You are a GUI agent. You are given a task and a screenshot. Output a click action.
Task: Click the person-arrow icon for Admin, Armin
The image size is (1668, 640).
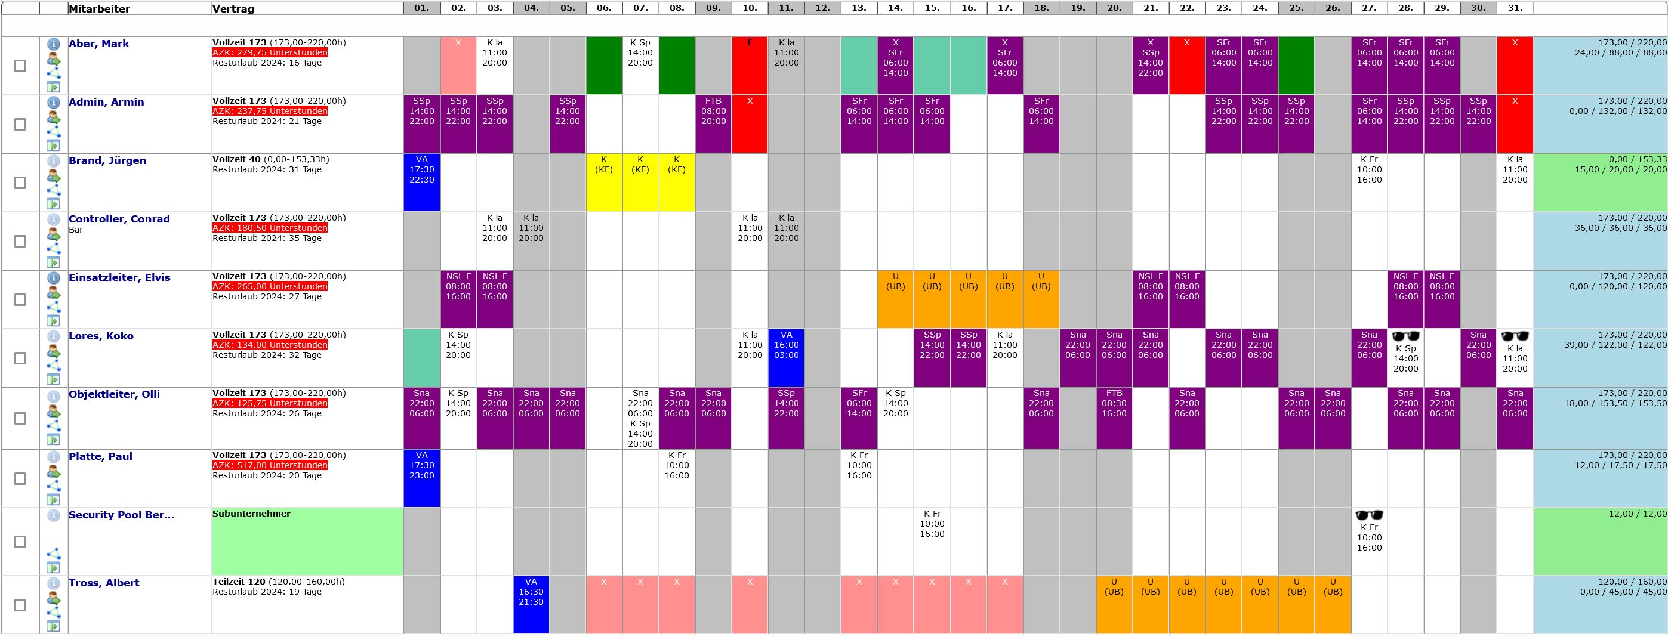[x=54, y=117]
